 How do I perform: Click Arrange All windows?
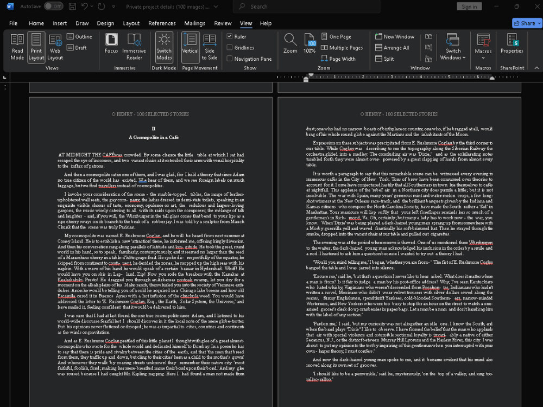coord(392,48)
